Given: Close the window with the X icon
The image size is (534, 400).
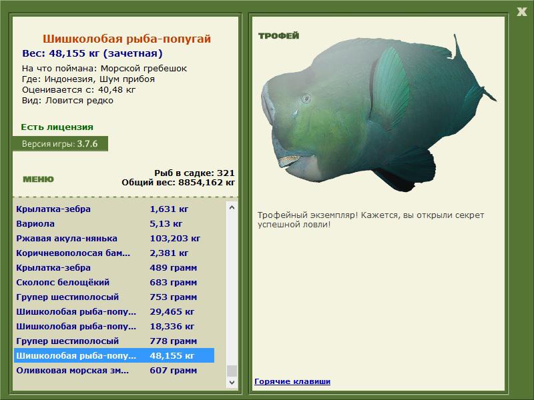Looking at the screenshot, I should (x=521, y=11).
